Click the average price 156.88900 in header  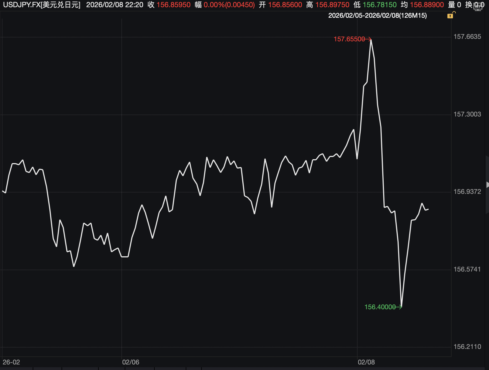(427, 5)
